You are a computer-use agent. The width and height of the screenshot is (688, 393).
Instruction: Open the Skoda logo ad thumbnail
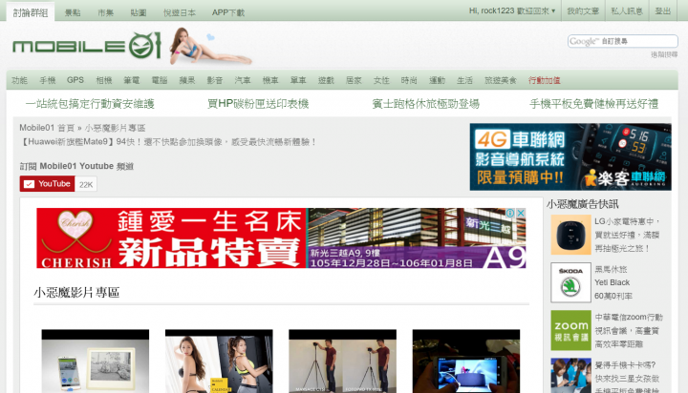tap(570, 282)
